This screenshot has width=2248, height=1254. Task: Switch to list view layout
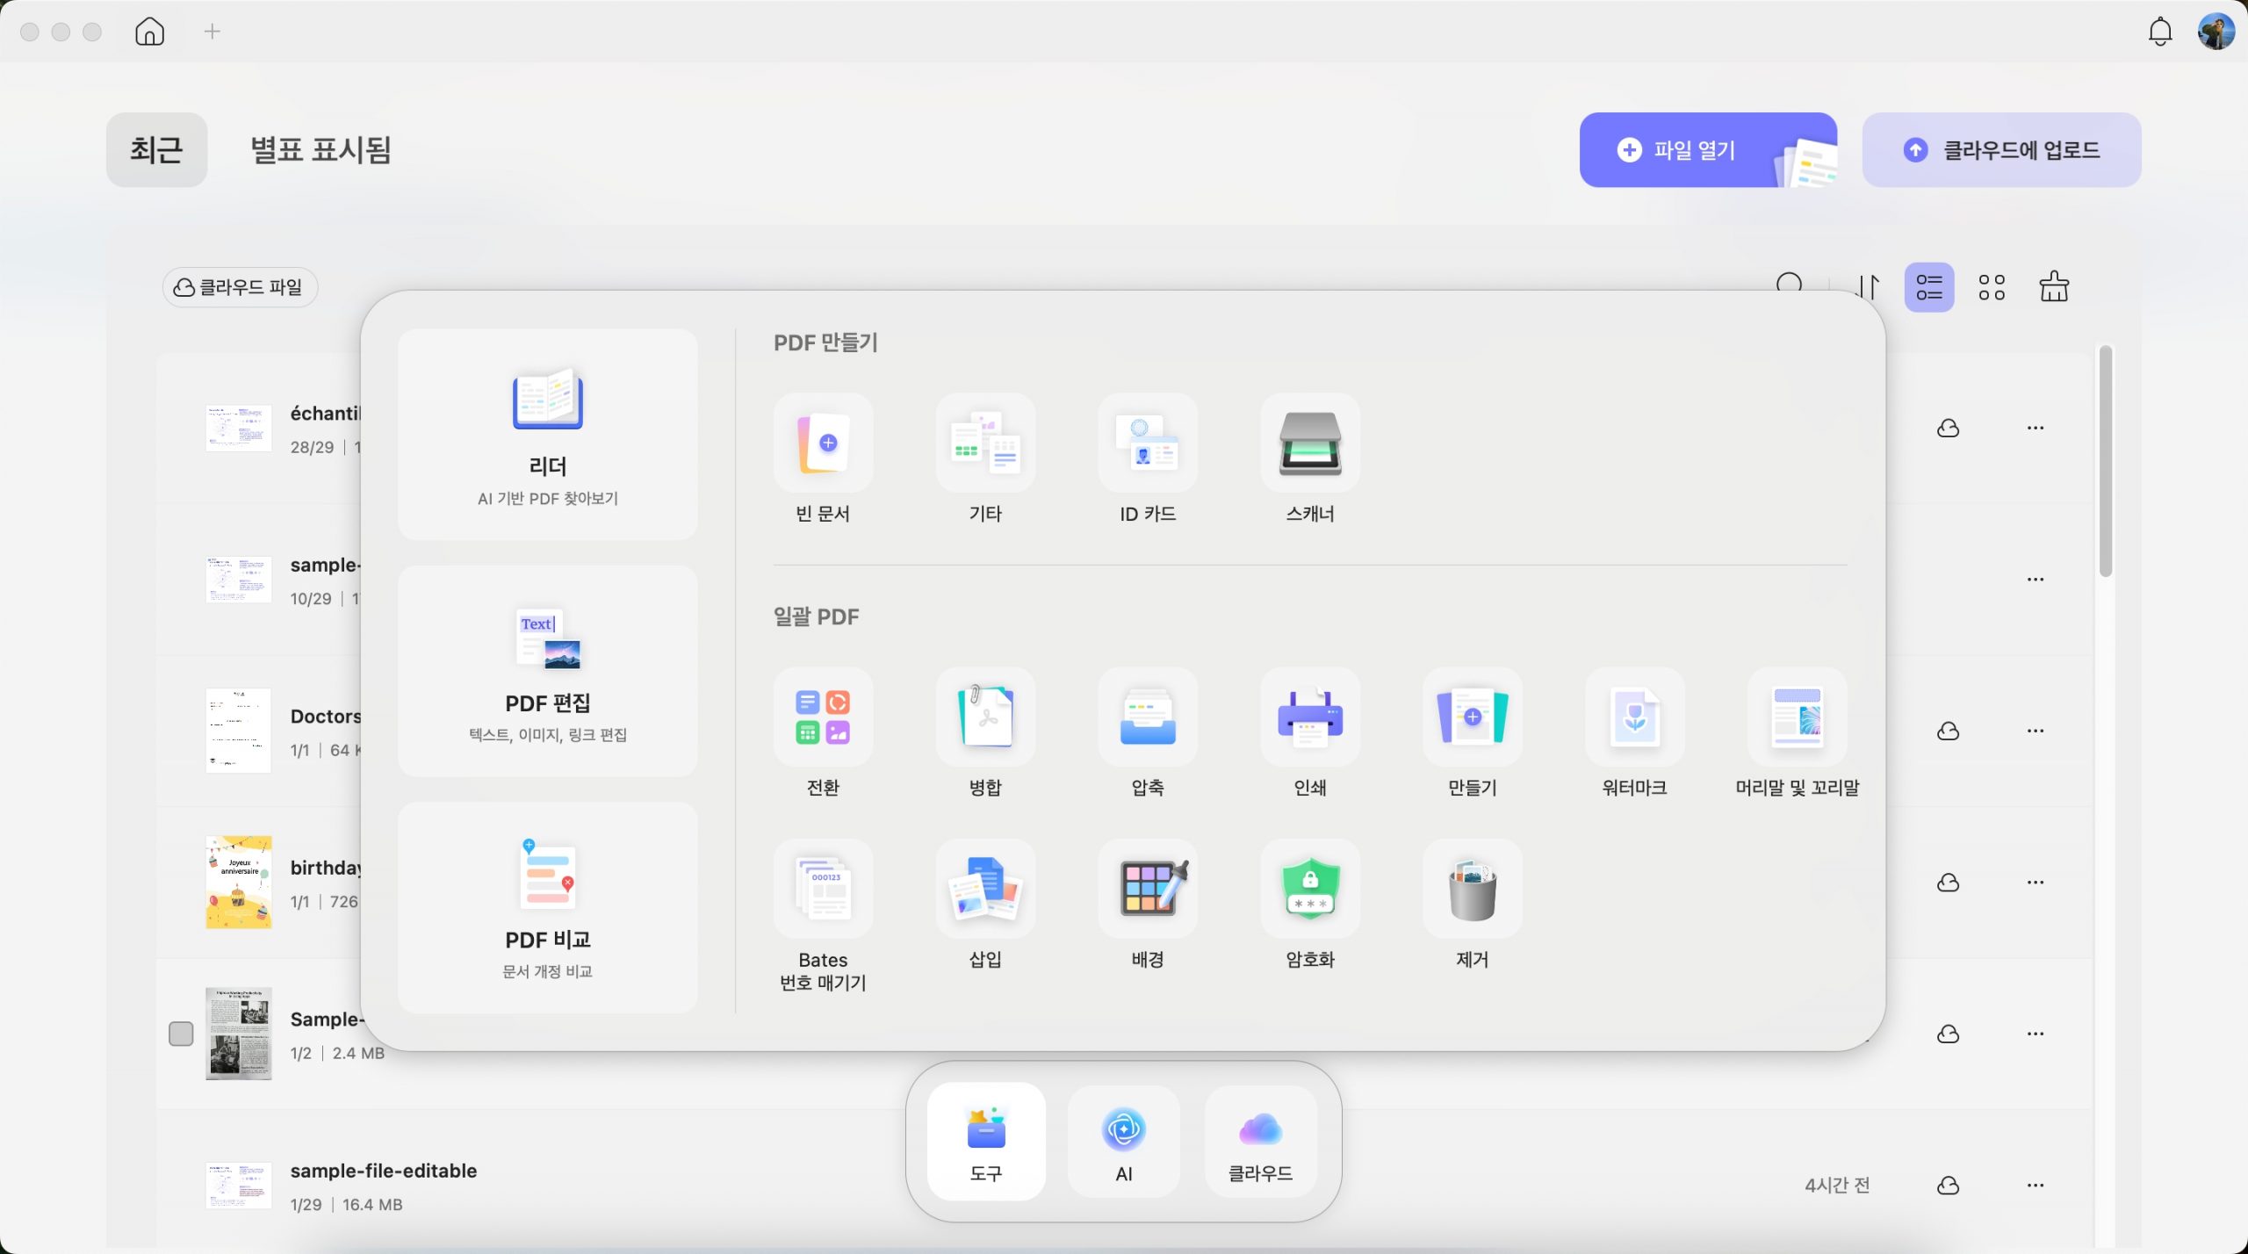[1929, 287]
